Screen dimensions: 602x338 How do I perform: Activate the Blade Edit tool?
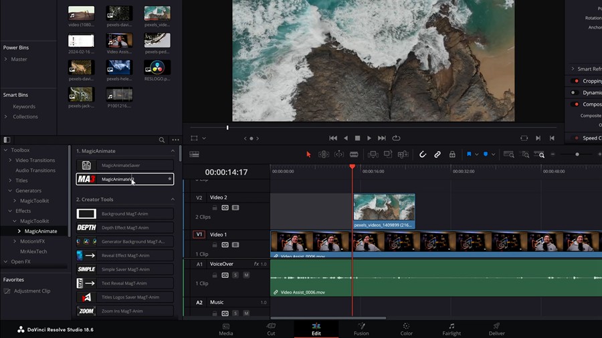tap(354, 154)
